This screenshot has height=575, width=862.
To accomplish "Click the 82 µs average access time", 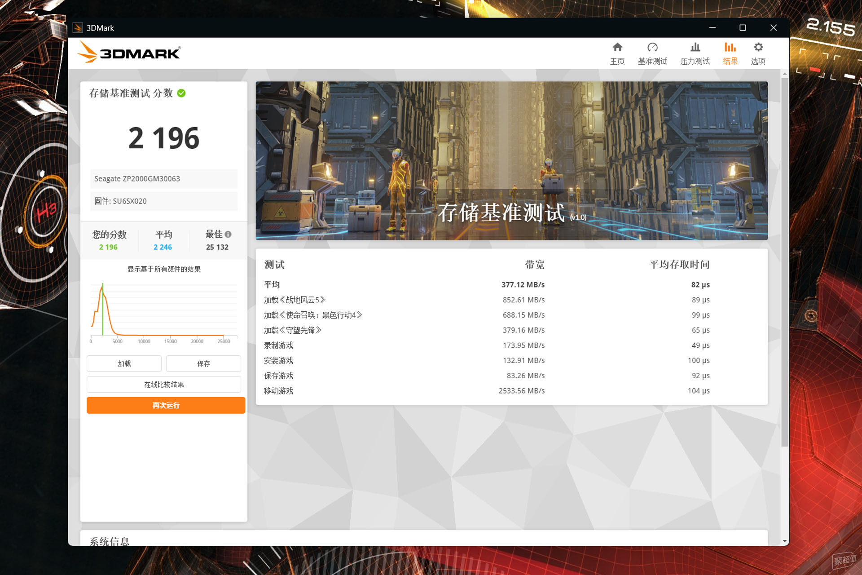I will pos(700,285).
